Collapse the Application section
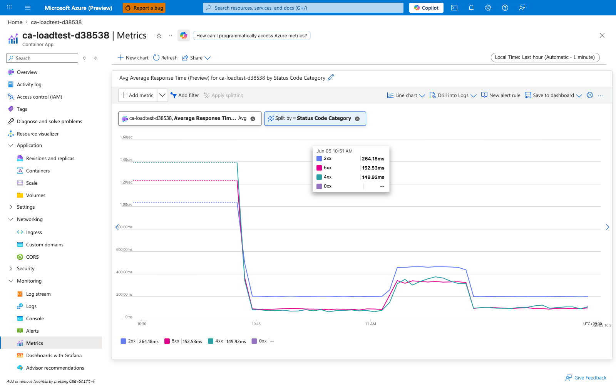The height and width of the screenshot is (385, 616). (x=10, y=145)
